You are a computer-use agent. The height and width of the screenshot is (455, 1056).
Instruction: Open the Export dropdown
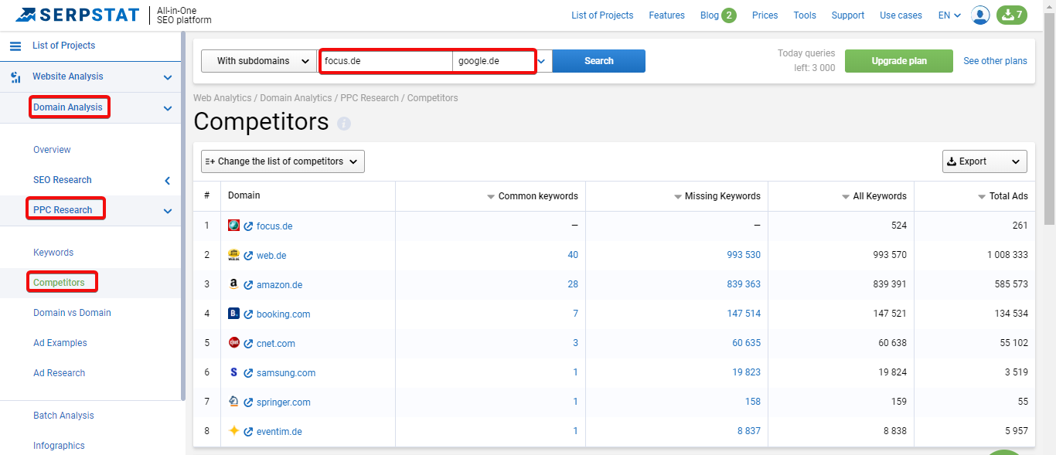(x=985, y=161)
